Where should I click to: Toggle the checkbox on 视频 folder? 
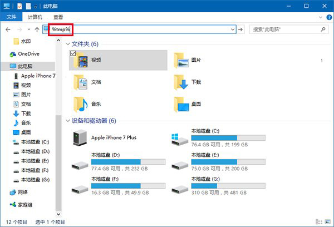pyautogui.click(x=74, y=53)
